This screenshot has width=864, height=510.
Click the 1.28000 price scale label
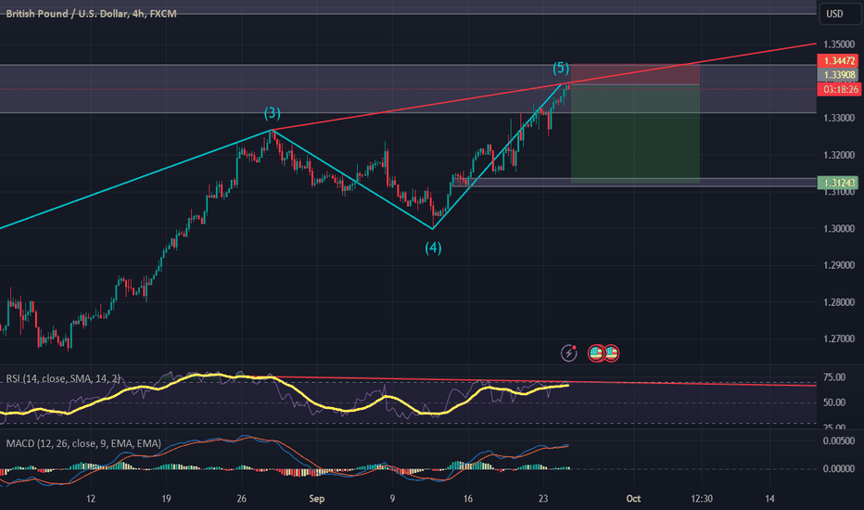[x=839, y=302]
